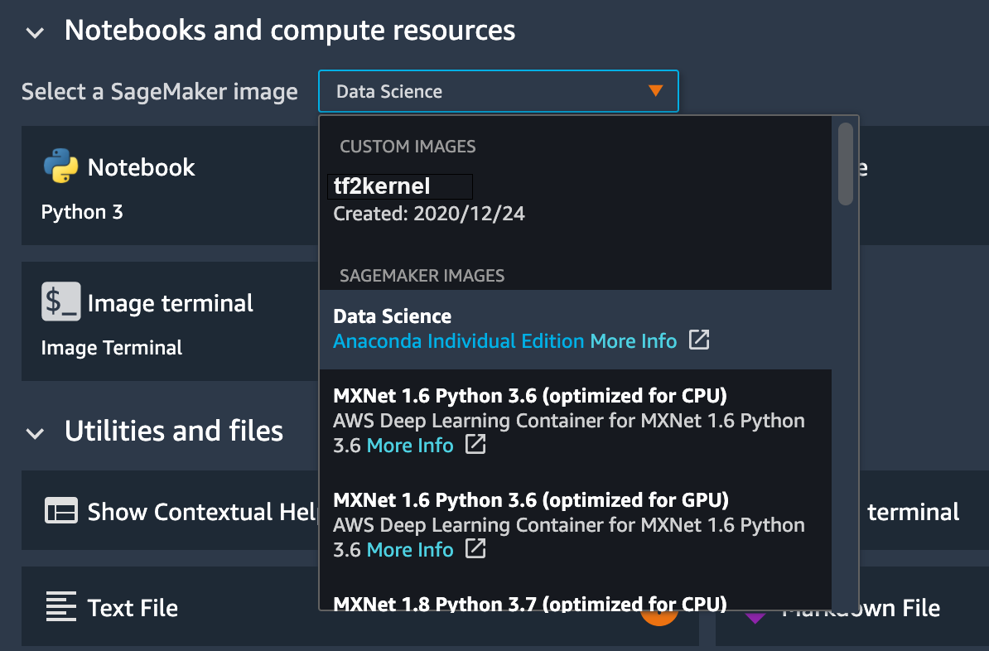Open More Info link for MXNet 1.6 CPU
Image resolution: width=989 pixels, height=651 pixels.
pyautogui.click(x=410, y=445)
